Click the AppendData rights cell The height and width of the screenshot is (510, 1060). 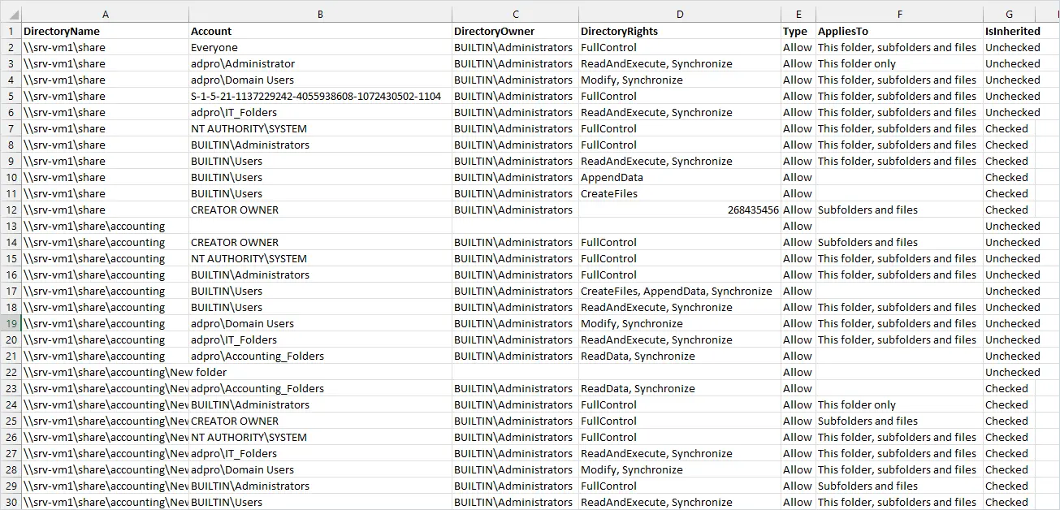680,177
